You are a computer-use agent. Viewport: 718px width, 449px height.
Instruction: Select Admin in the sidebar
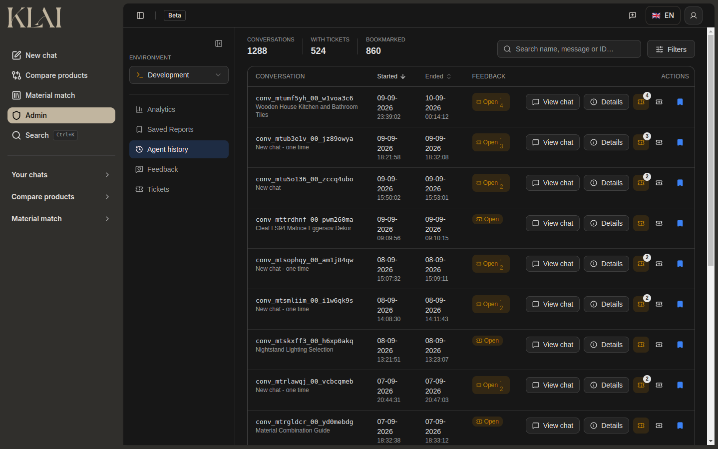[x=61, y=115]
